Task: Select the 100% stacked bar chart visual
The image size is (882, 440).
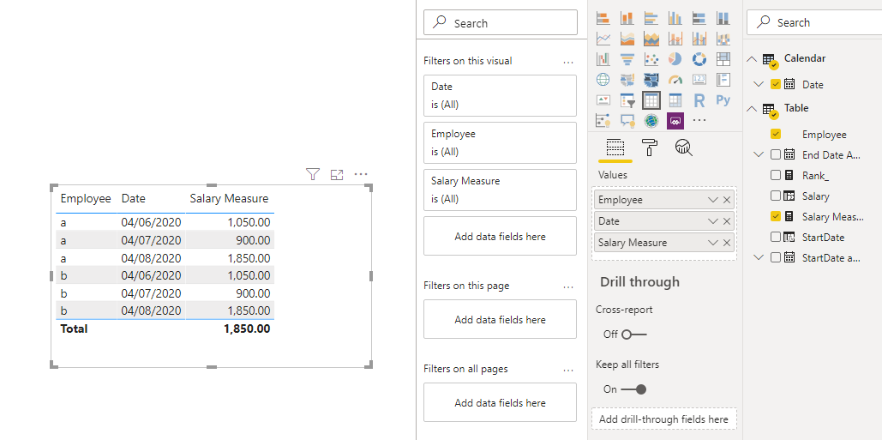Action: coord(699,18)
